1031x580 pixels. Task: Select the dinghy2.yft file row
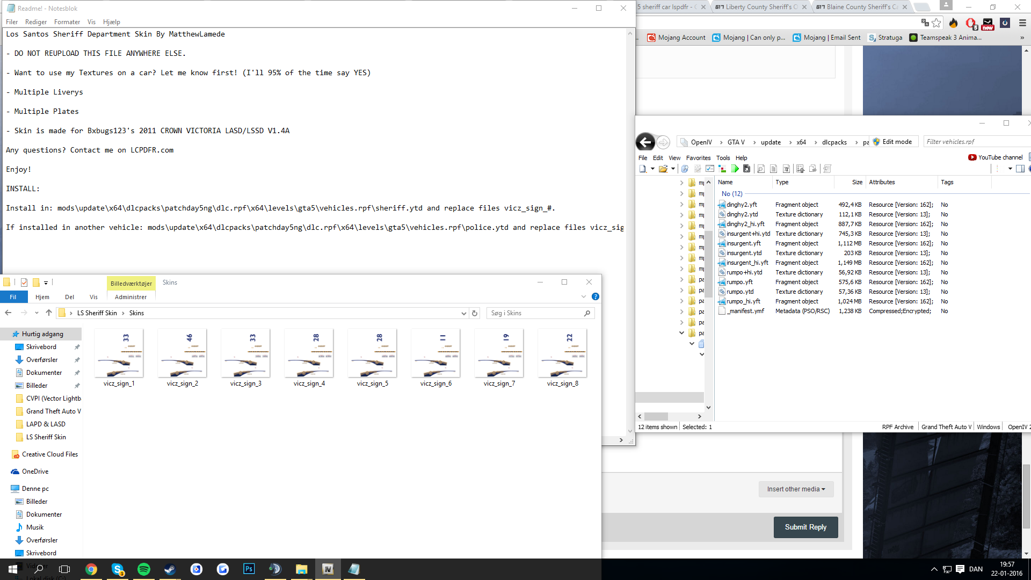pos(742,205)
